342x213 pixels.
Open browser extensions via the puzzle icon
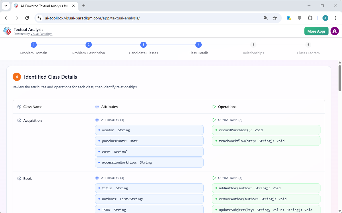coord(310,18)
